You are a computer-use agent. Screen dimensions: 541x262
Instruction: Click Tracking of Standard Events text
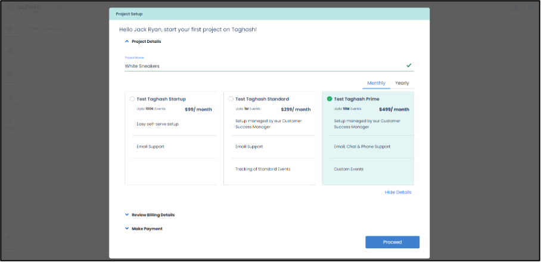pos(263,169)
